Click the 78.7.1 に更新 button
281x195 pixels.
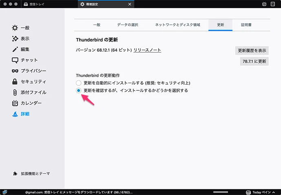[x=254, y=61]
